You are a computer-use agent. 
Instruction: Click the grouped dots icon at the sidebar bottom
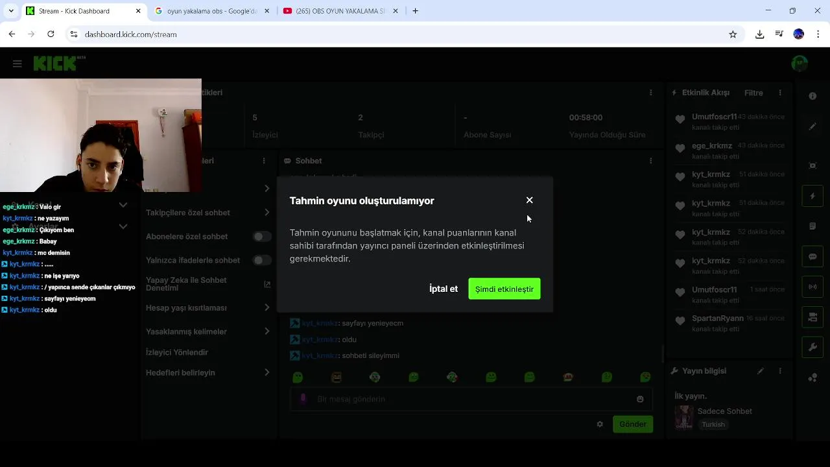point(812,377)
